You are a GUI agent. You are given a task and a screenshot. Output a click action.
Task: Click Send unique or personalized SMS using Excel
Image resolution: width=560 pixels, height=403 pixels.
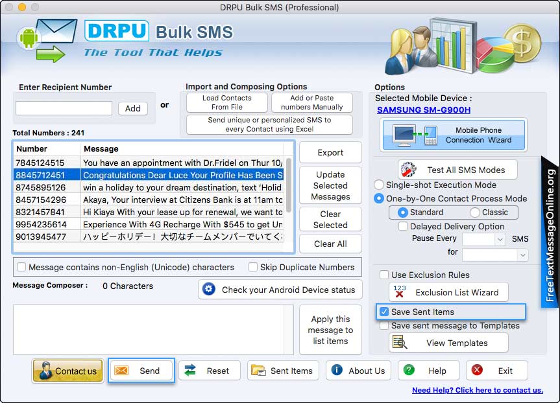pos(269,124)
